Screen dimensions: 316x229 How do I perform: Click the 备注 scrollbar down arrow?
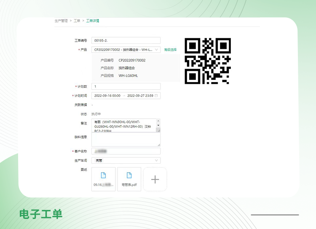[x=158, y=125]
